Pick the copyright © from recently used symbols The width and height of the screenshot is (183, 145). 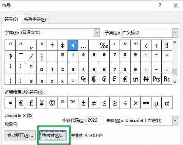[52, 103]
